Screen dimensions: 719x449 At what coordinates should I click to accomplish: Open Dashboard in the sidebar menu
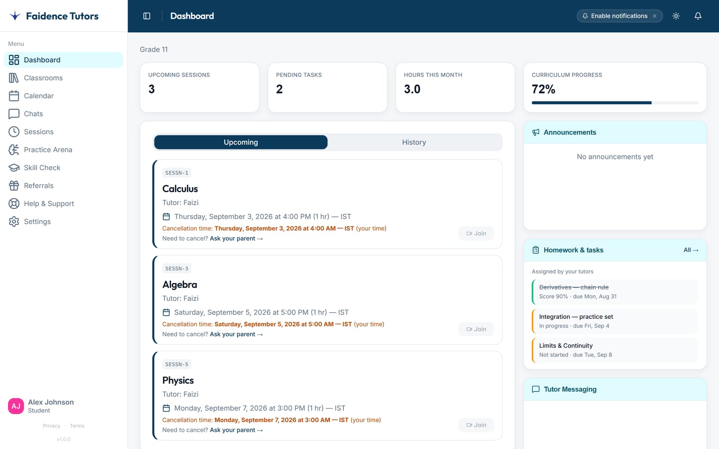63,60
